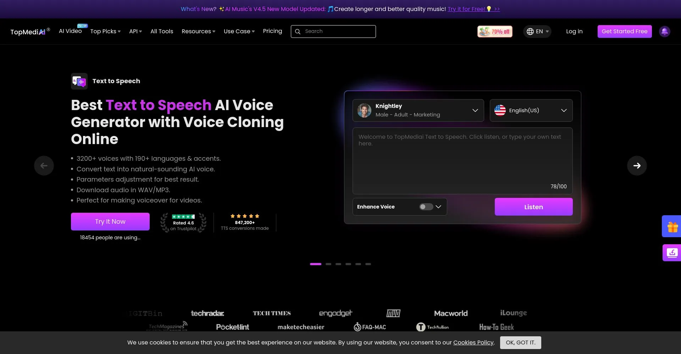Click the download side widget icon
The image size is (681, 354).
tap(672, 253)
